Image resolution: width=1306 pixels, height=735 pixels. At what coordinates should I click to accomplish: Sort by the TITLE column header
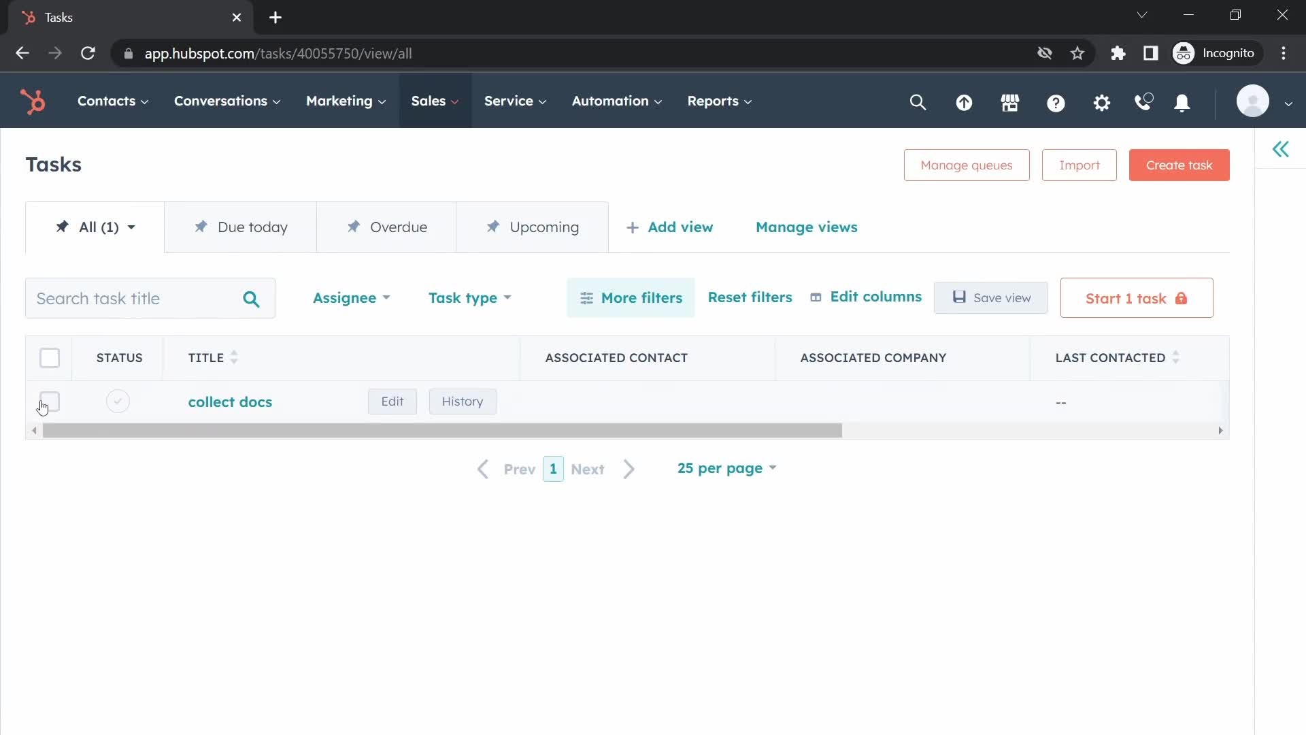pos(212,358)
